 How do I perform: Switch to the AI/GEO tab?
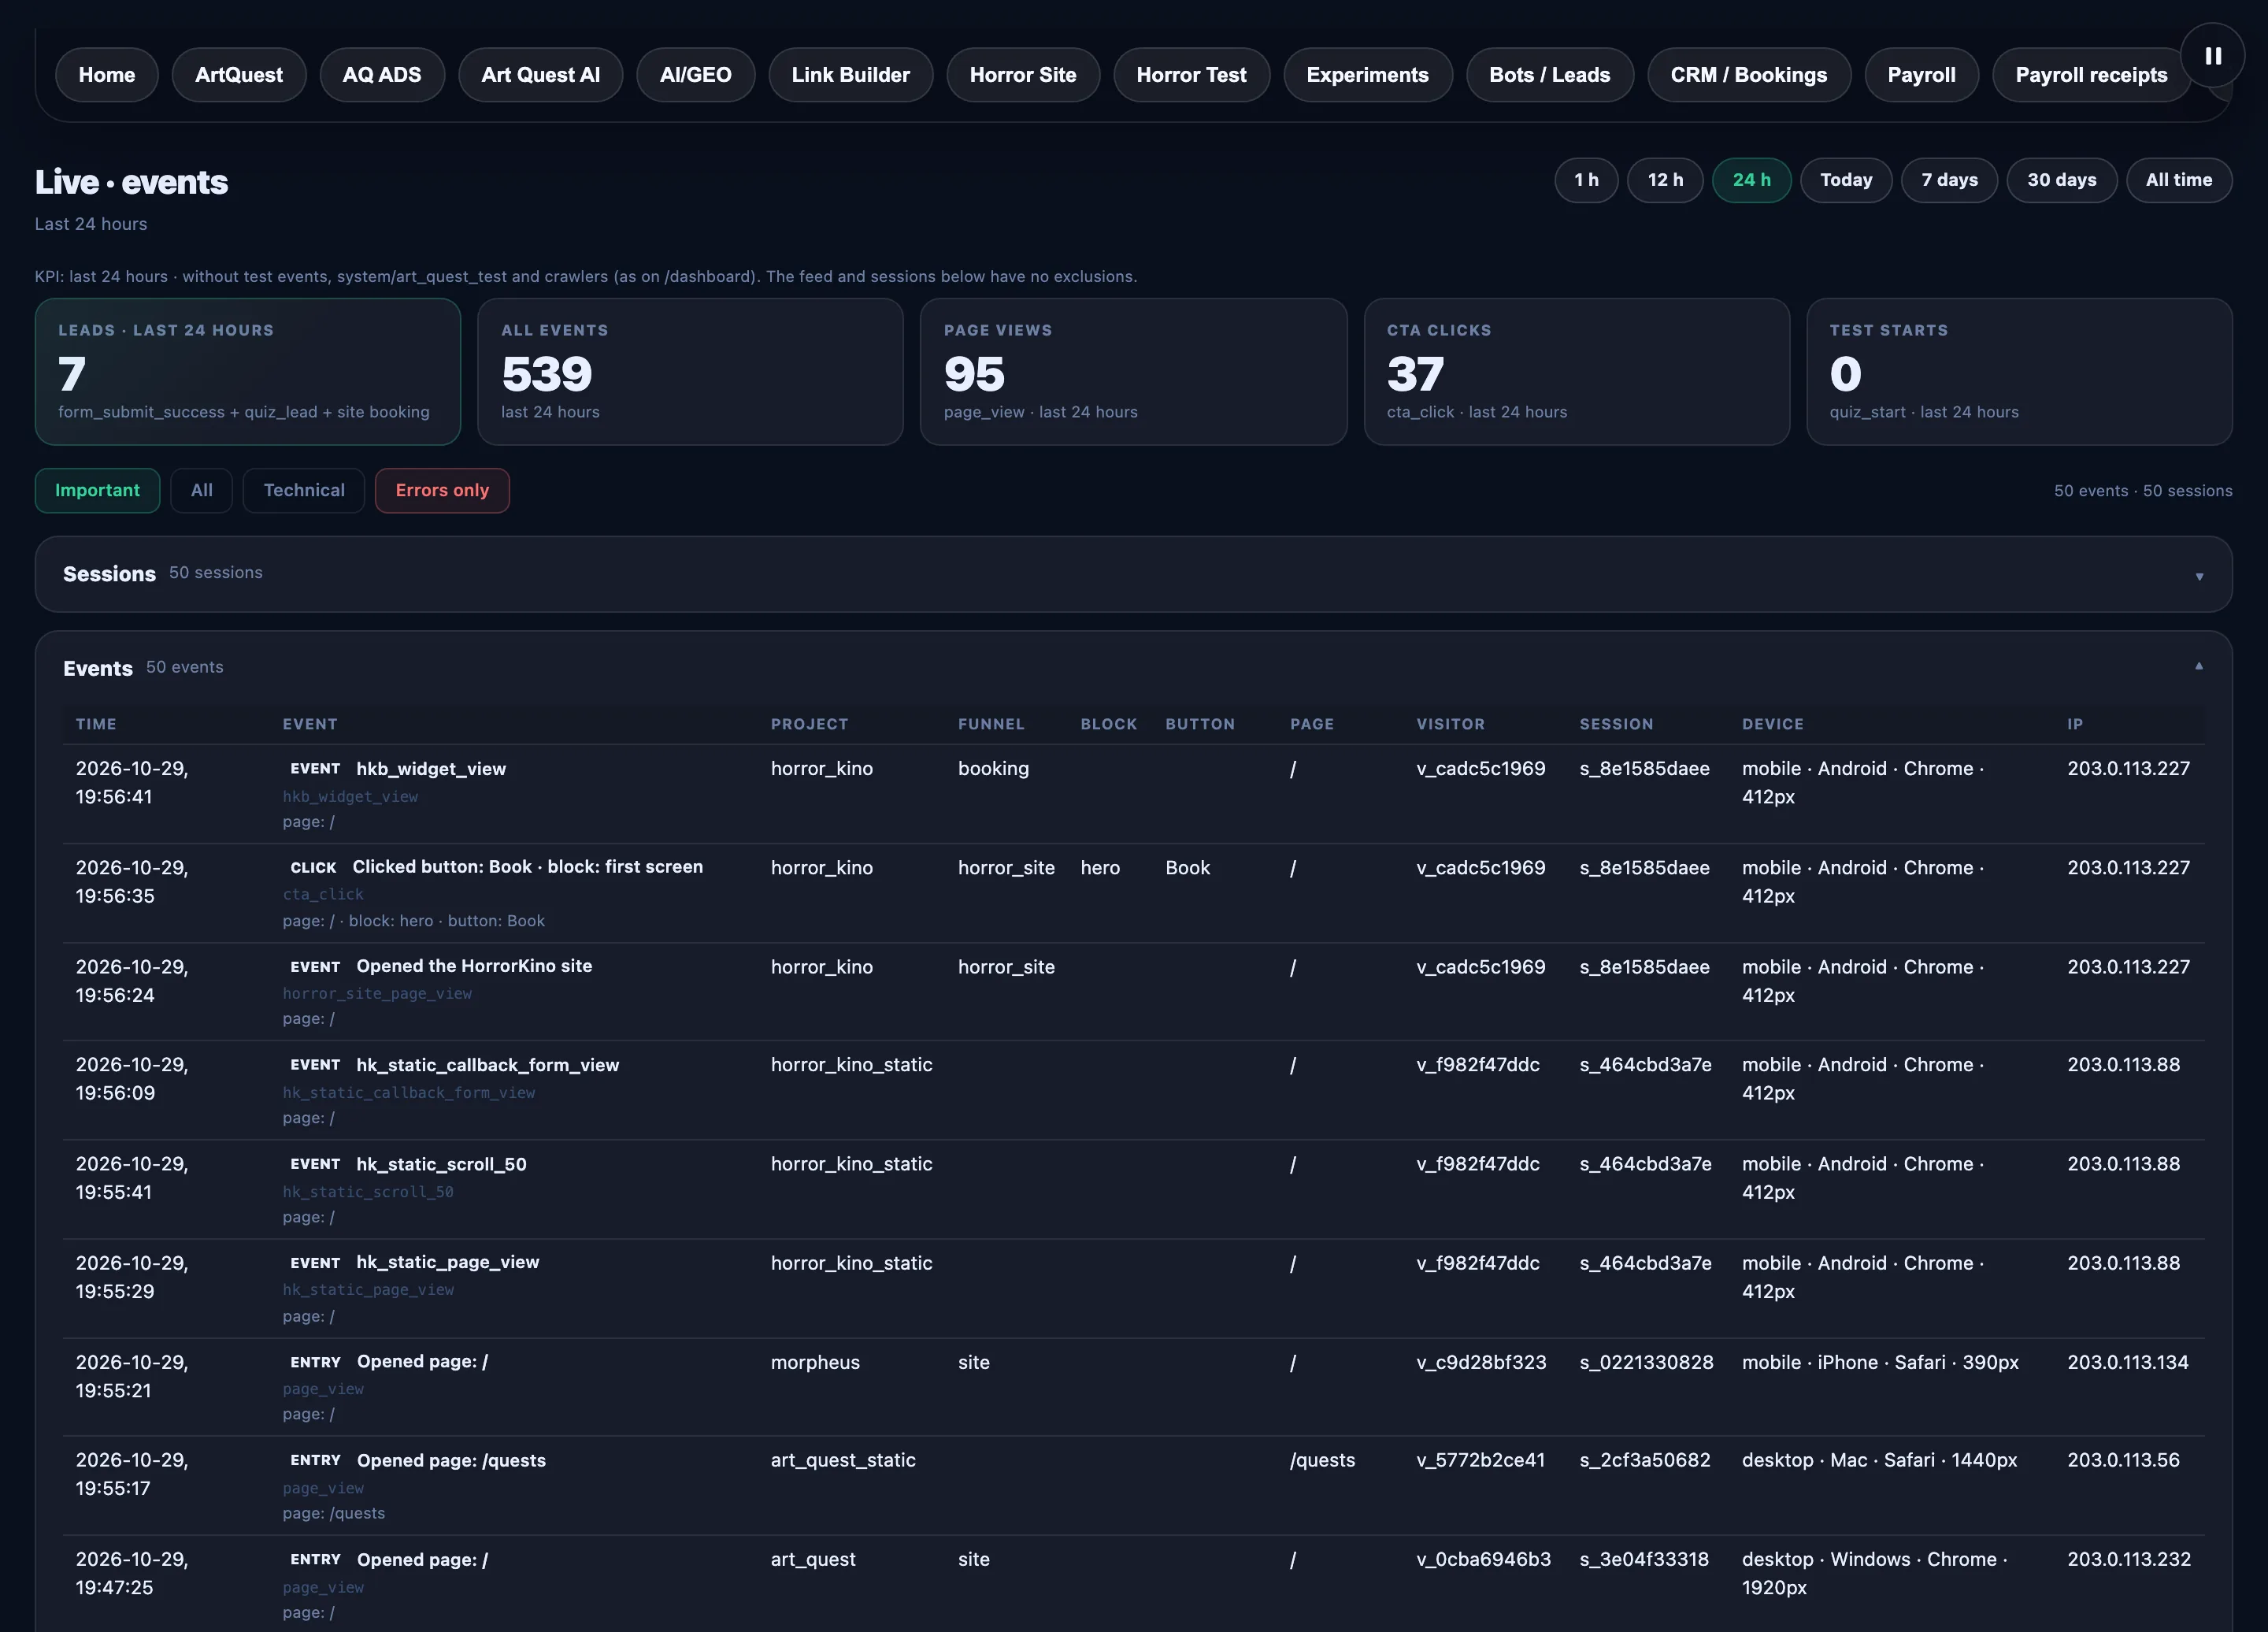point(696,75)
